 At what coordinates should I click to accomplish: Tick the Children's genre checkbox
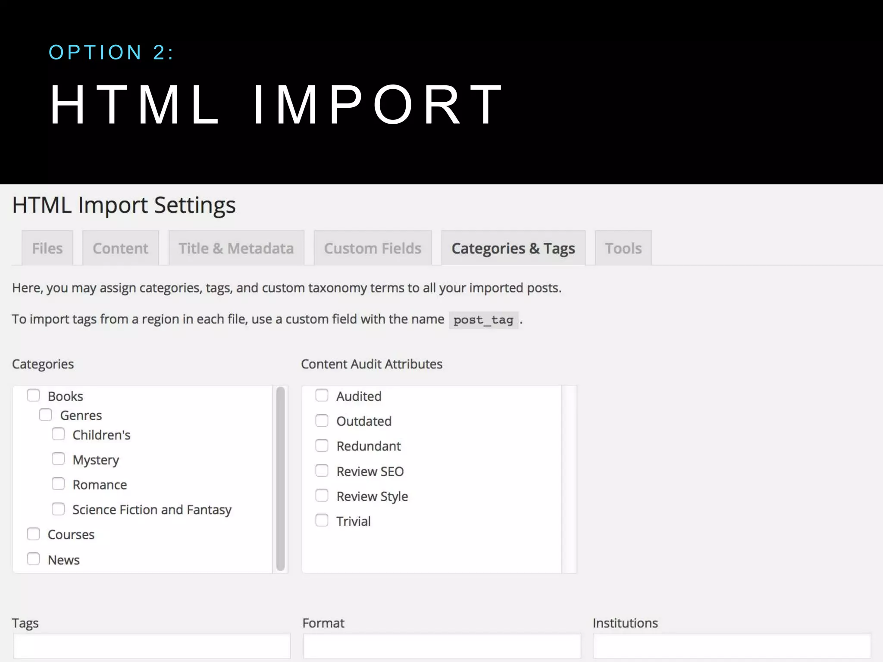coord(58,434)
